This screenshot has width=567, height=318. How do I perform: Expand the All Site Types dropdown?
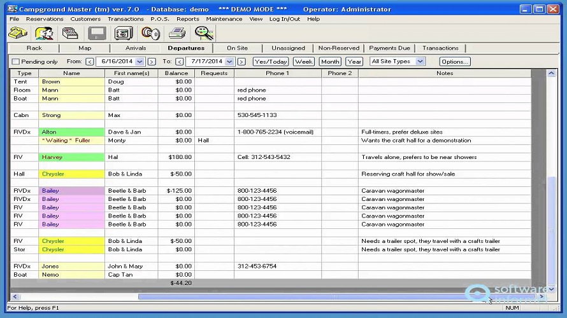point(420,62)
